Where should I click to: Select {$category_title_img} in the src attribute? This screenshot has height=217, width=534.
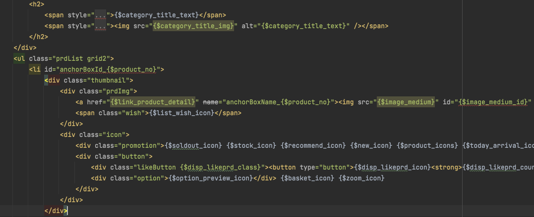coord(193,26)
